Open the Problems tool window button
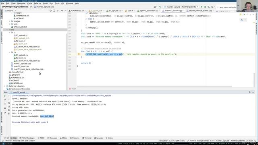Image resolution: width=258 pixels, height=145 pixels. point(75,138)
